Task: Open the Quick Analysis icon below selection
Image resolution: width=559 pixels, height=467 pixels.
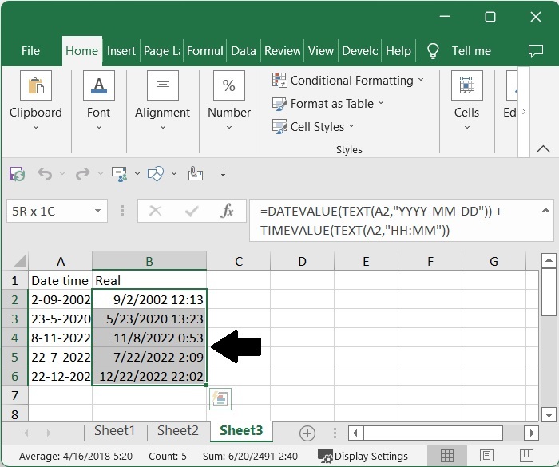Action: pos(220,399)
